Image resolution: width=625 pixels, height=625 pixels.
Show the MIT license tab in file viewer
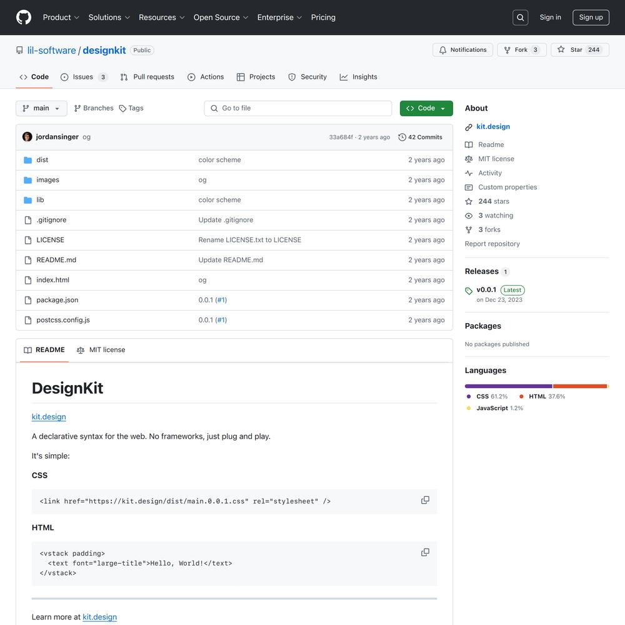coord(101,350)
